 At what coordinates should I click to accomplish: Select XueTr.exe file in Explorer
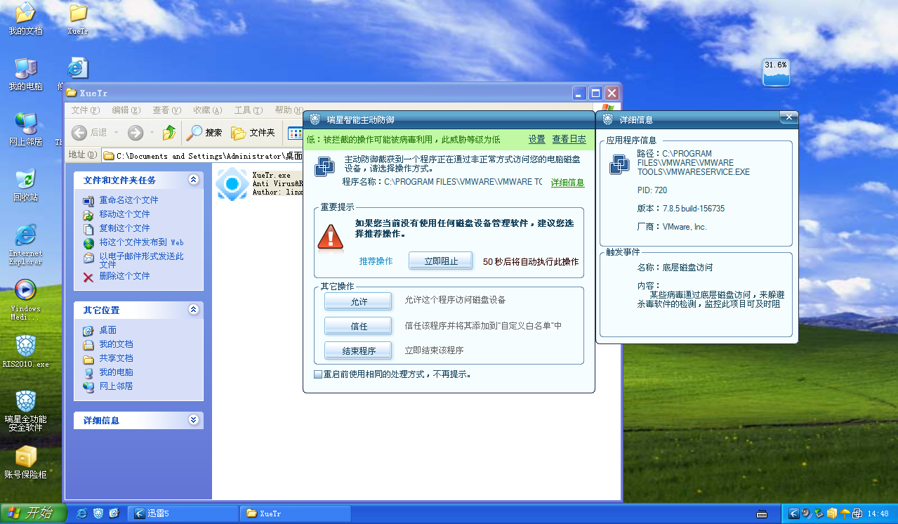(258, 183)
